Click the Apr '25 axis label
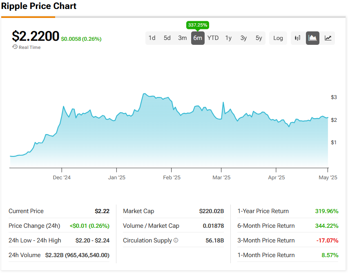This screenshot has width=348, height=273. (x=276, y=178)
